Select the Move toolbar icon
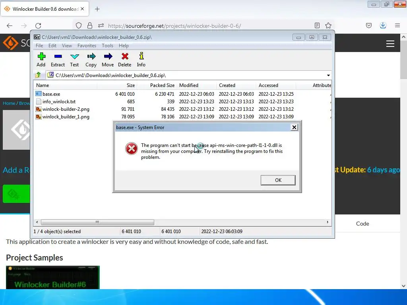The width and height of the screenshot is (407, 305). click(108, 56)
